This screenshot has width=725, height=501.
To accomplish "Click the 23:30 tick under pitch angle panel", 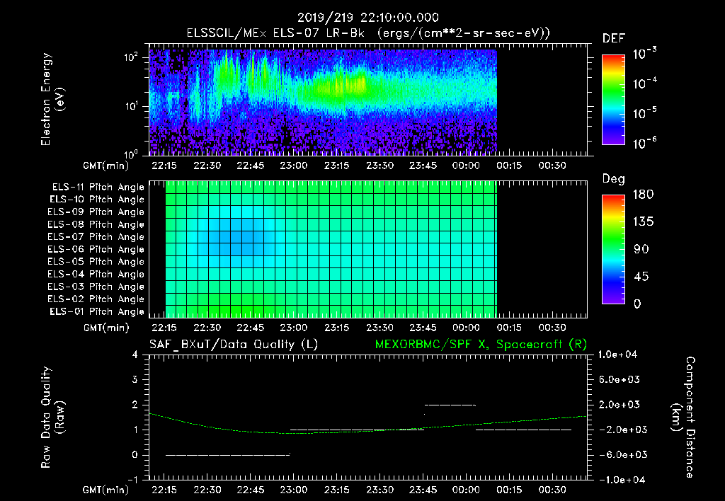I will click(380, 328).
